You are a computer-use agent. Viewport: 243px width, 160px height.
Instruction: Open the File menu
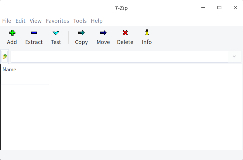[x=7, y=21]
